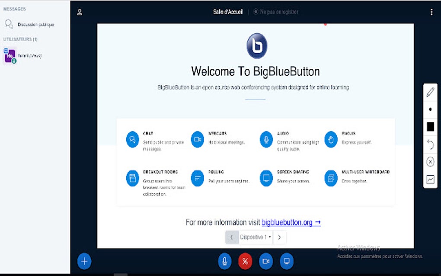This screenshot has height=276, width=441.
Task: Clear all whiteboard annotations
Action: point(430,161)
